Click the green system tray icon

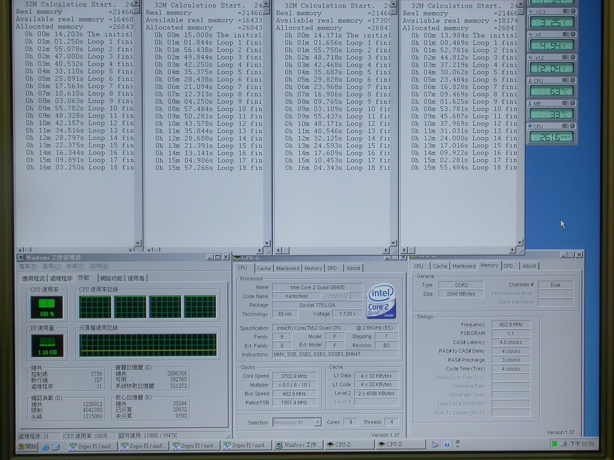(555, 444)
